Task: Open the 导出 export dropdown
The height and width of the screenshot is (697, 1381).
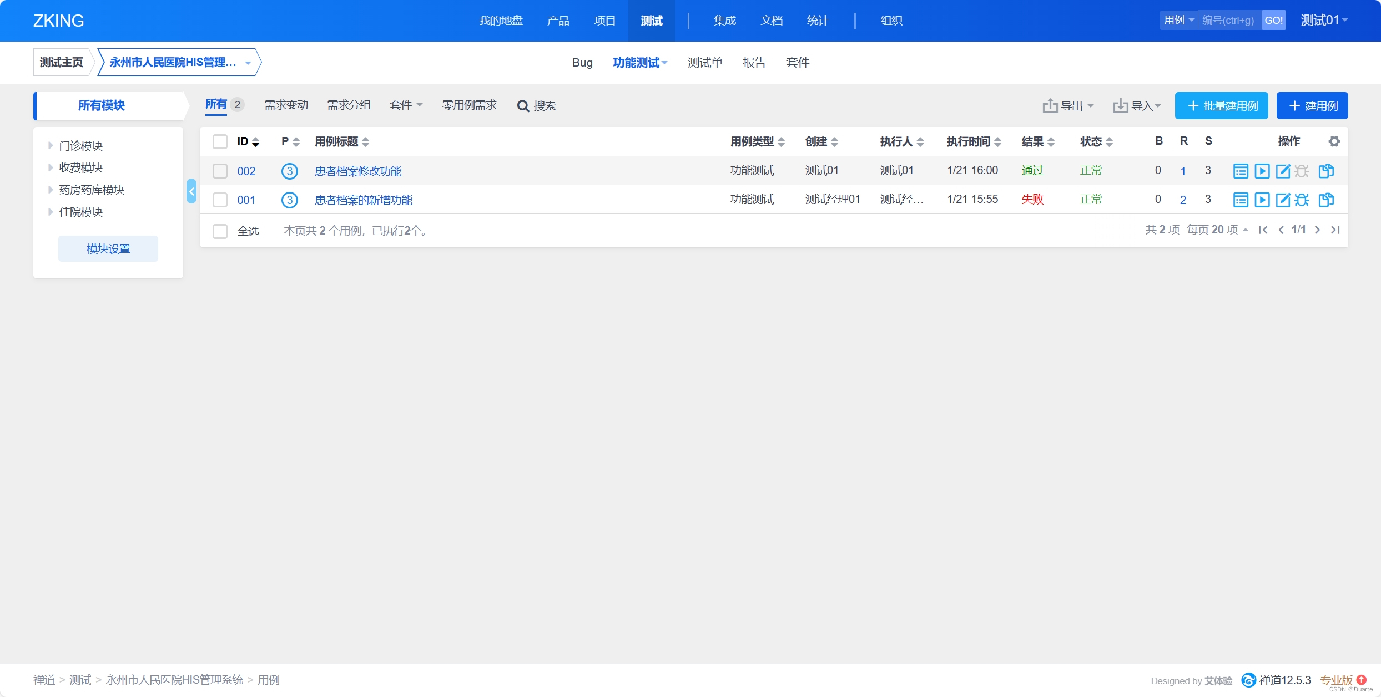Action: click(1068, 106)
